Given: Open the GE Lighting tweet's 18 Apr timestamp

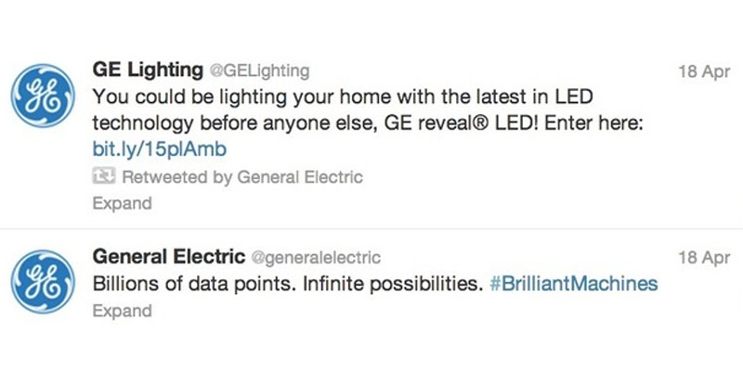Looking at the screenshot, I should [704, 72].
